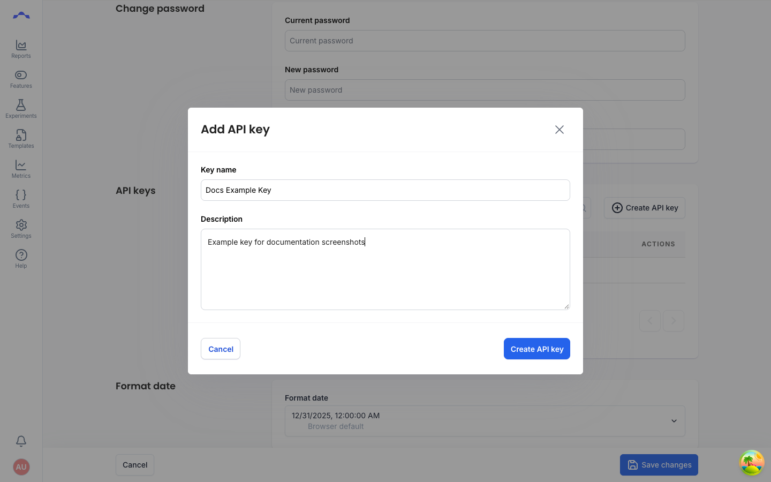Click the Add API key dialog title
The height and width of the screenshot is (482, 771).
click(235, 130)
